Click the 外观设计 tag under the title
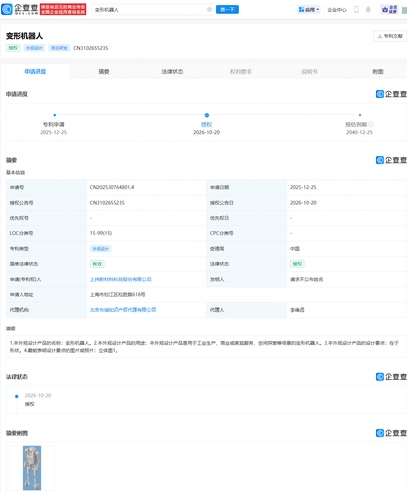 [34, 48]
